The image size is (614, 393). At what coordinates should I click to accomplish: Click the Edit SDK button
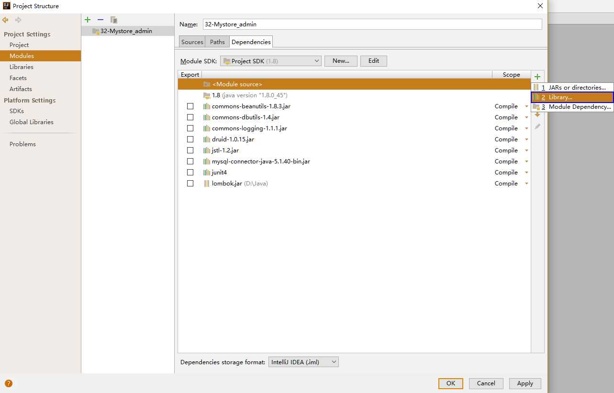point(374,61)
